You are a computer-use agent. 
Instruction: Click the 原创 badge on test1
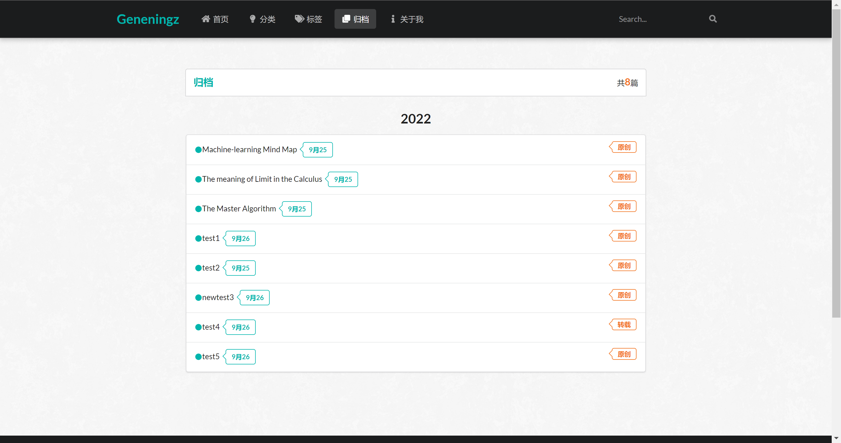(623, 235)
